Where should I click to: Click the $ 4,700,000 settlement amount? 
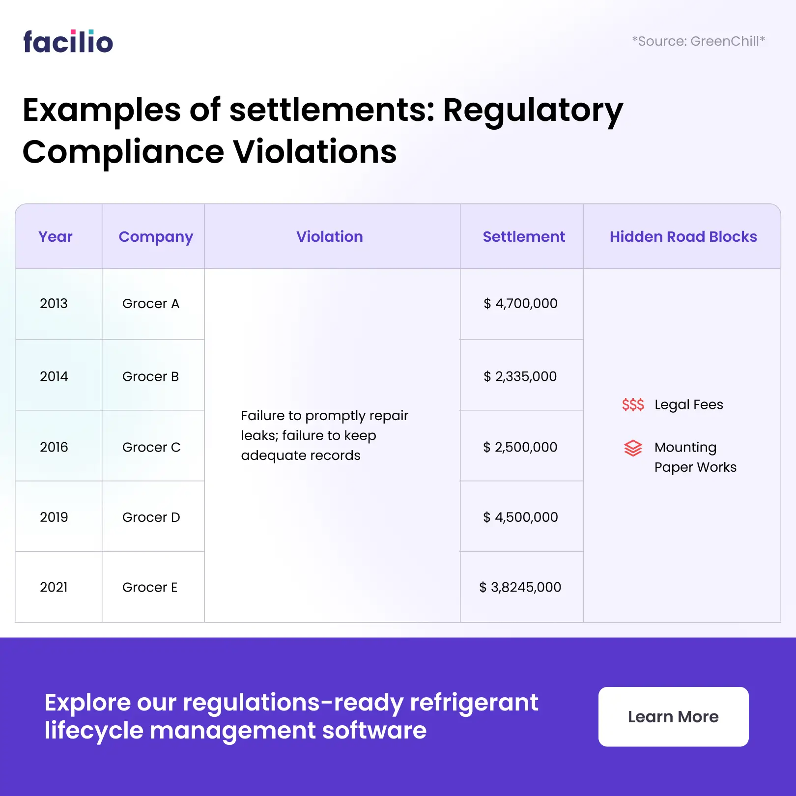point(521,304)
